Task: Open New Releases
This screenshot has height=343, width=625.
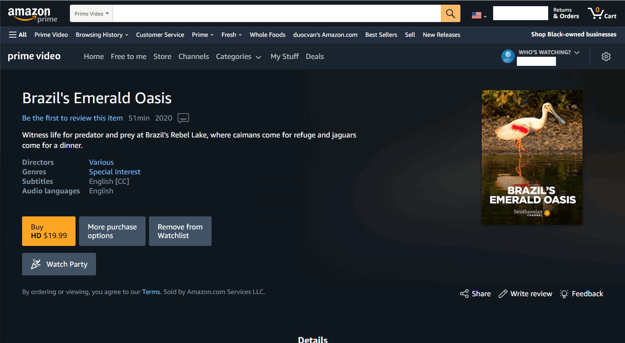Action: point(441,35)
